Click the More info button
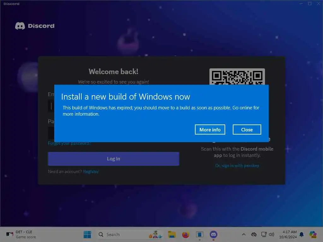The image size is (323, 242). (x=210, y=130)
